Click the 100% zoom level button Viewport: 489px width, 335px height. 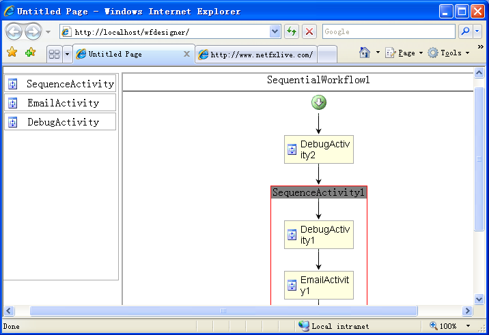443,326
